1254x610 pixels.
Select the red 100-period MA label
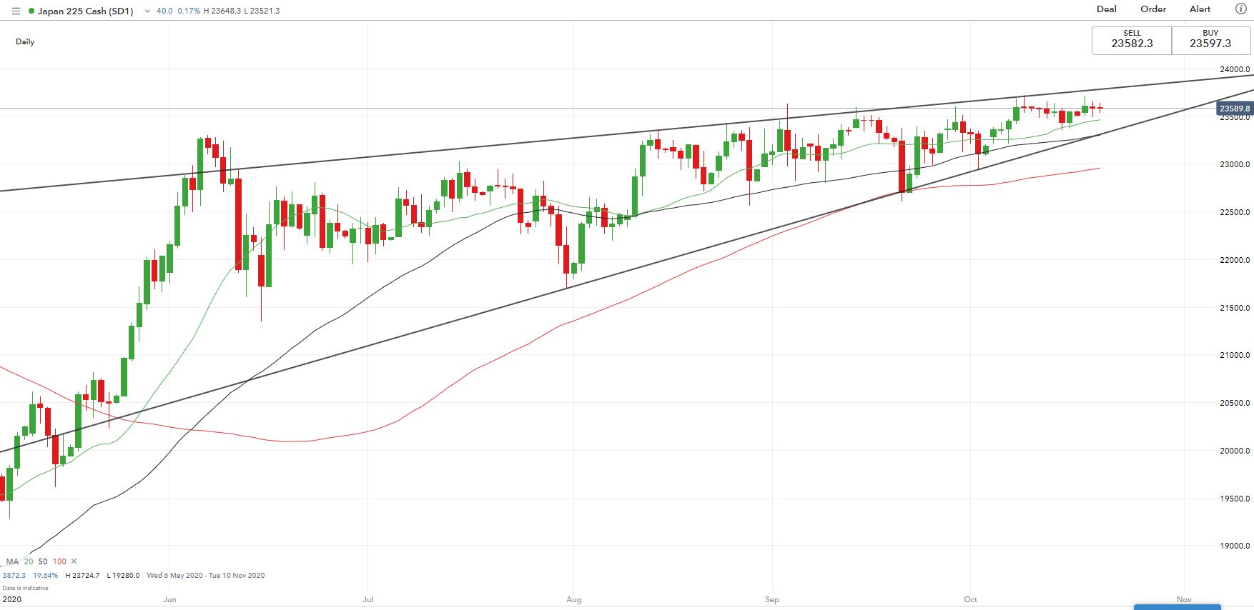coord(59,561)
